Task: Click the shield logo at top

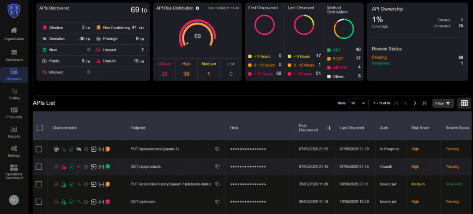Action: (14, 11)
